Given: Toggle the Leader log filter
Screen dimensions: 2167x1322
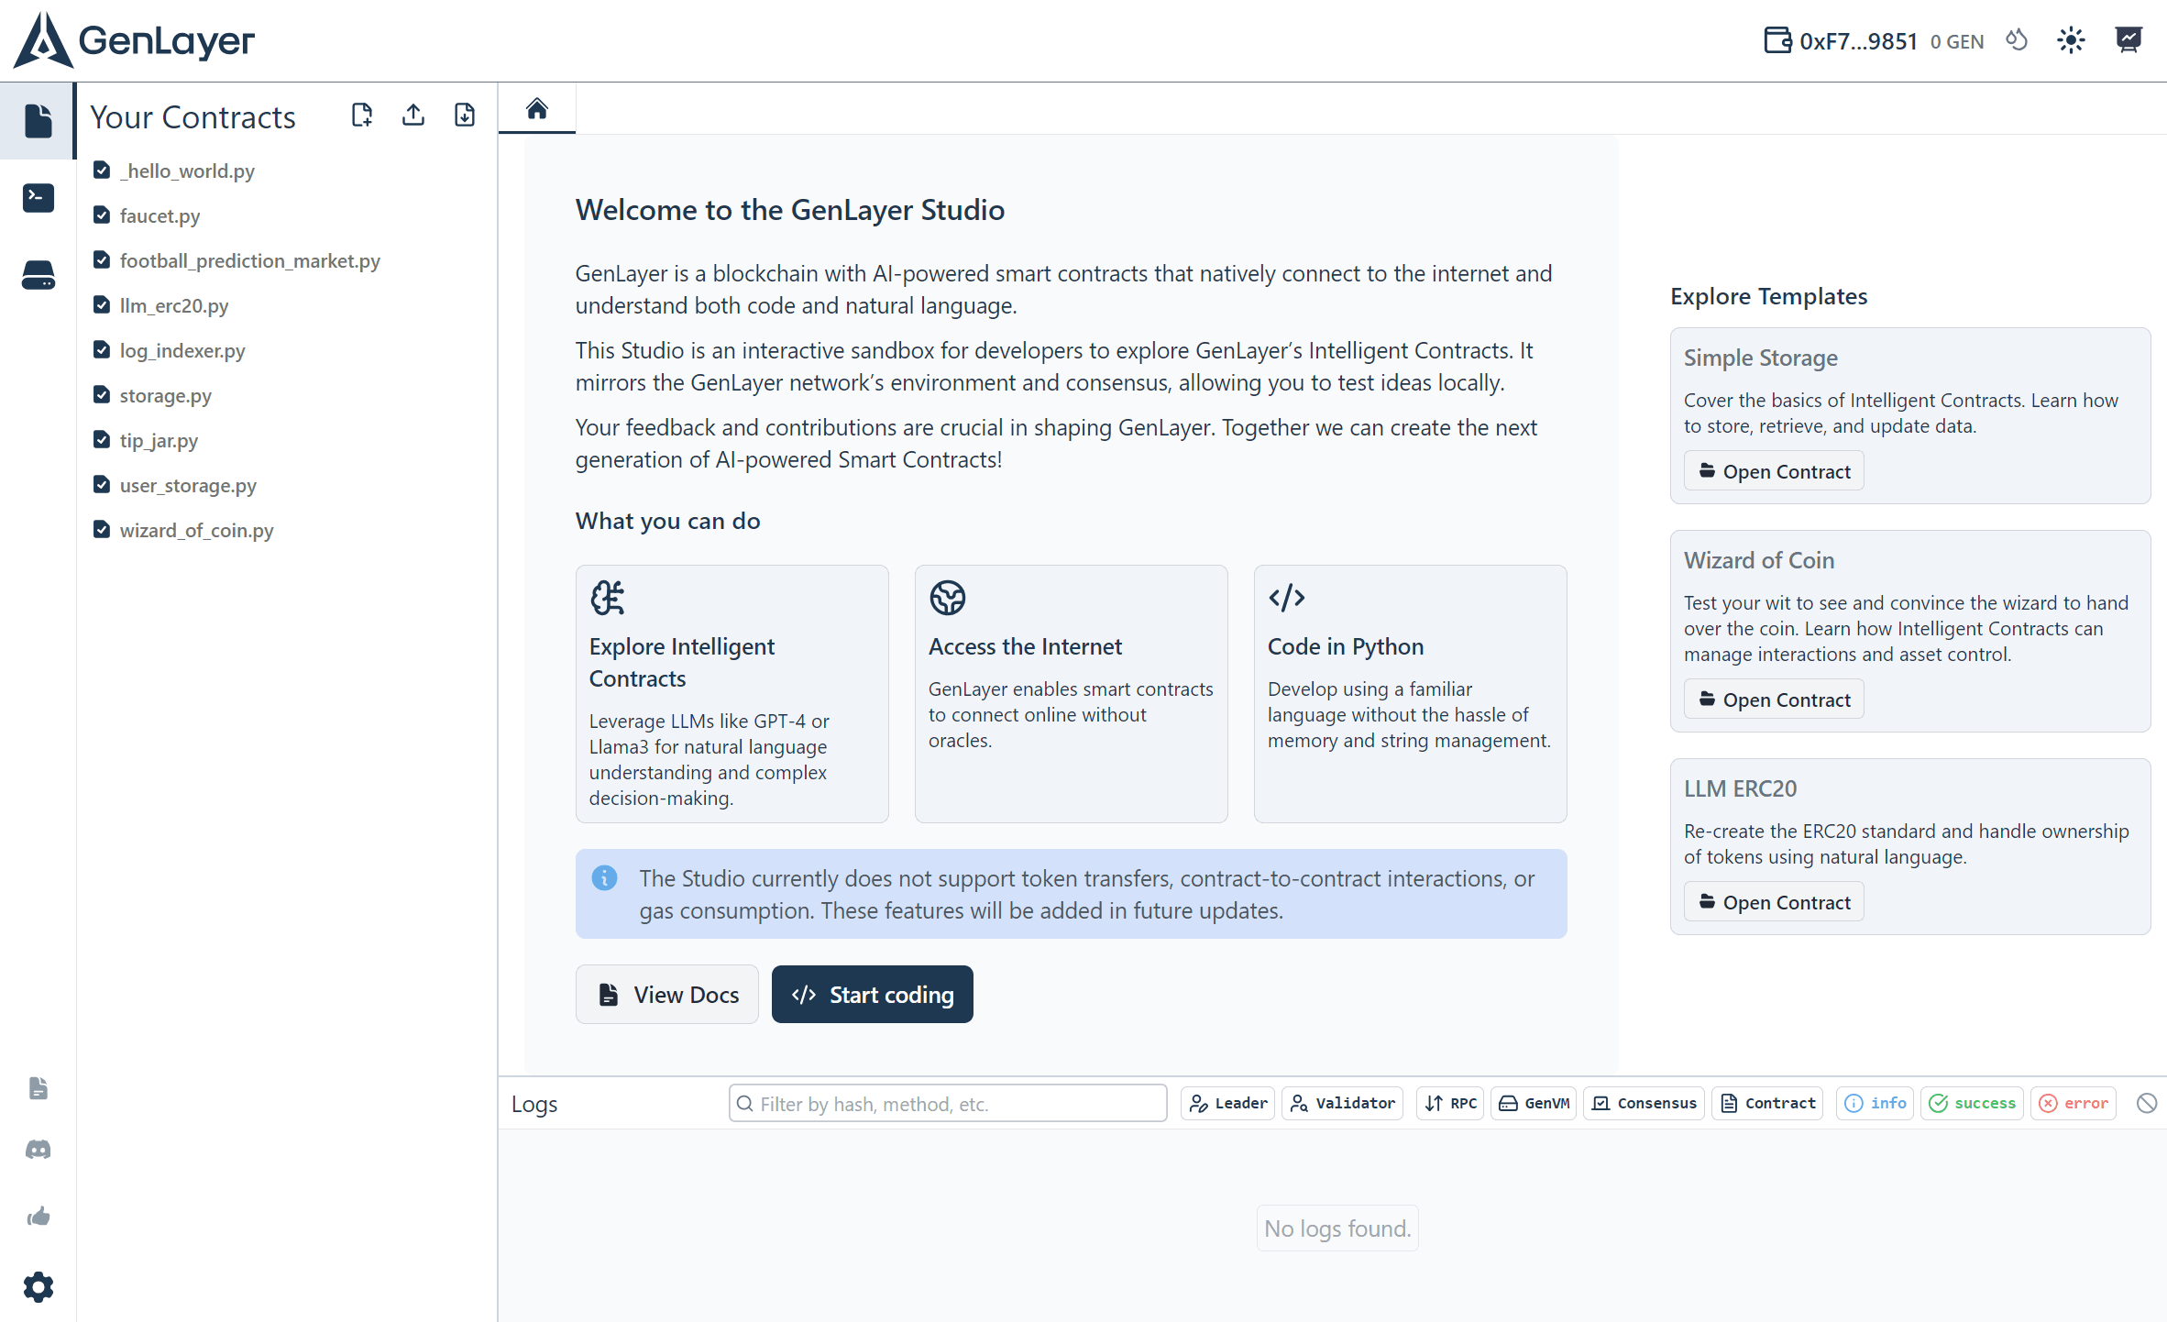Looking at the screenshot, I should (x=1228, y=1103).
